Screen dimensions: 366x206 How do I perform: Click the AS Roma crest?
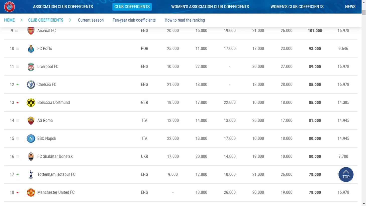coord(31,121)
